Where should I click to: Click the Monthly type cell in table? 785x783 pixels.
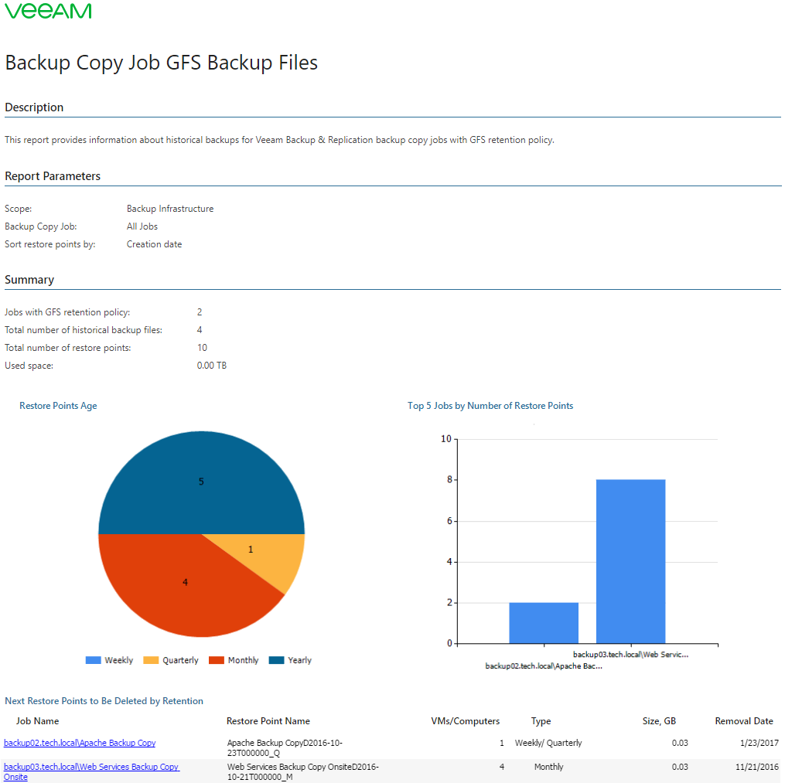click(x=548, y=767)
